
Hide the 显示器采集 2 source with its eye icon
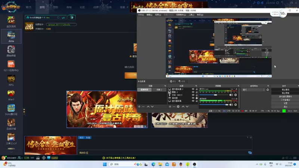(193, 89)
